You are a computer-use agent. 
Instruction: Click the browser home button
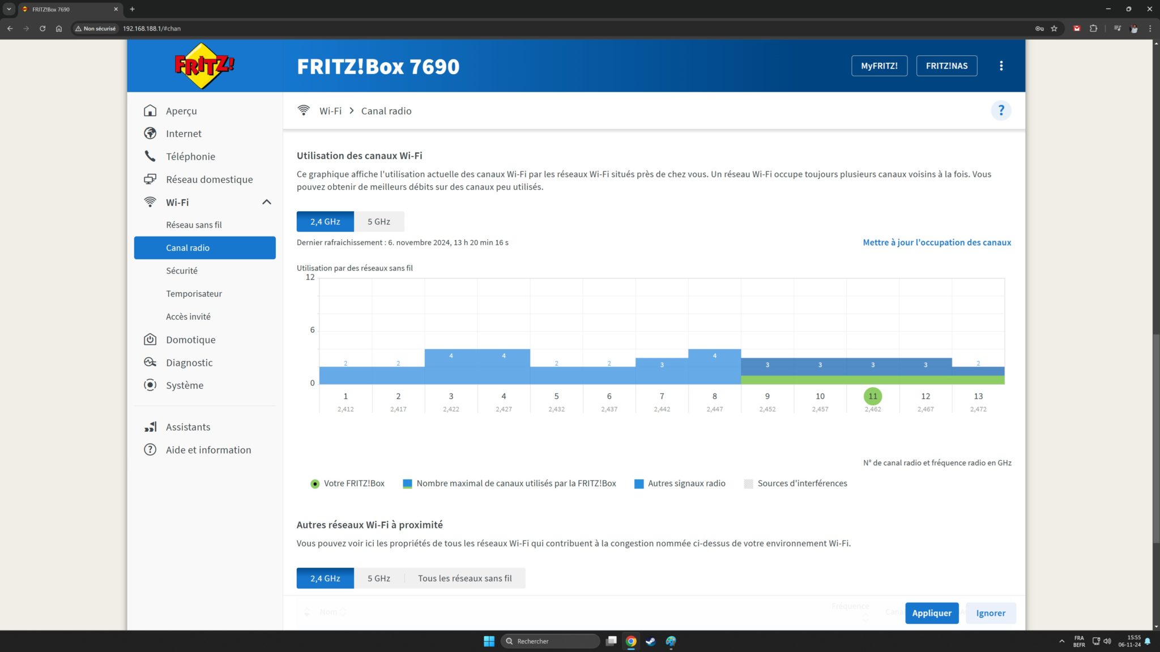tap(59, 28)
